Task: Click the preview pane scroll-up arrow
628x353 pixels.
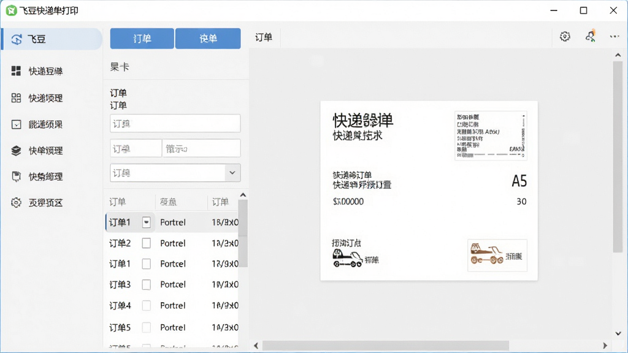Action: click(x=618, y=55)
